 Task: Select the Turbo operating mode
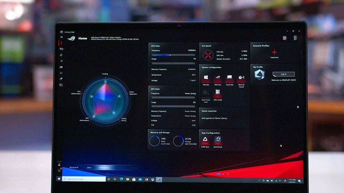tap(120, 168)
